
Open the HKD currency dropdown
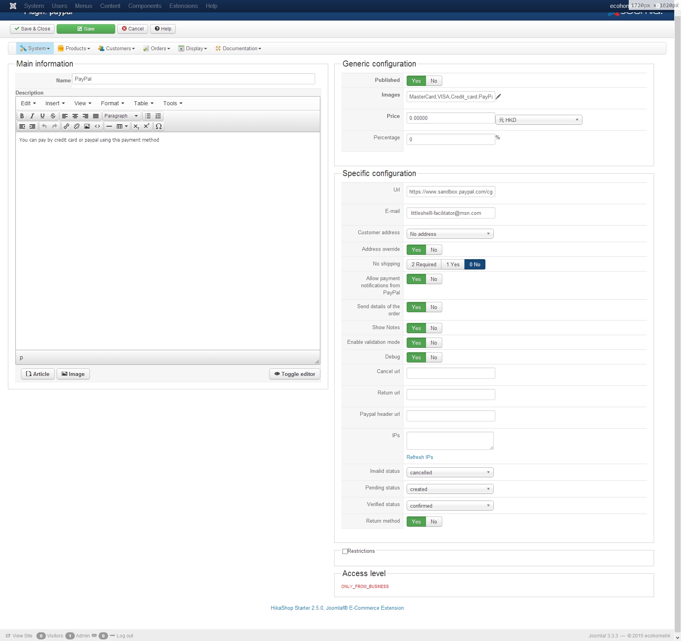point(539,120)
